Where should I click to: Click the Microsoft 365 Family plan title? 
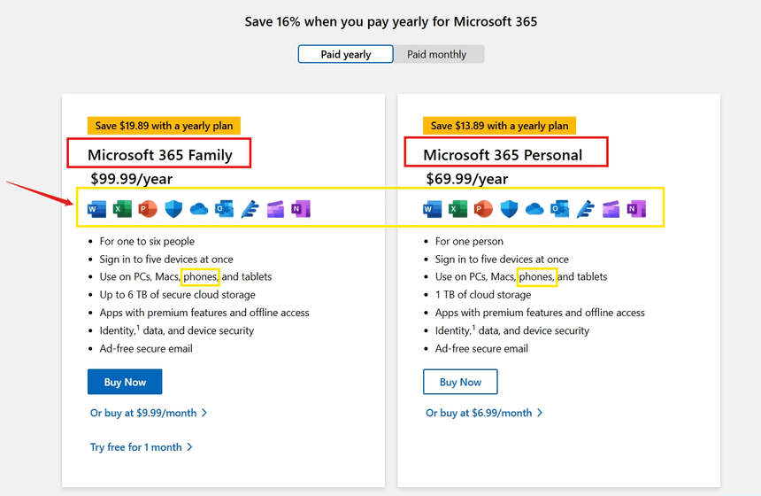coord(160,155)
